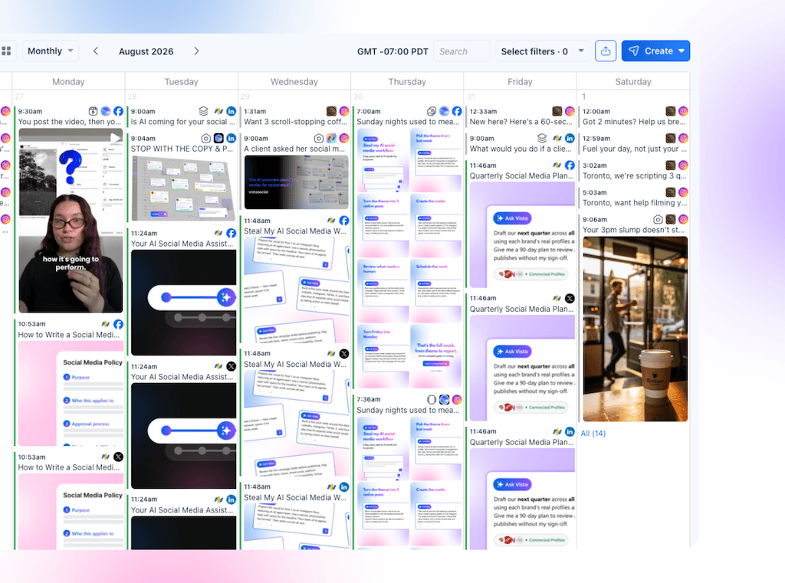This screenshot has height=583, width=785.
Task: Click LinkedIn icon on last Friday 11:46am post
Action: [x=570, y=431]
